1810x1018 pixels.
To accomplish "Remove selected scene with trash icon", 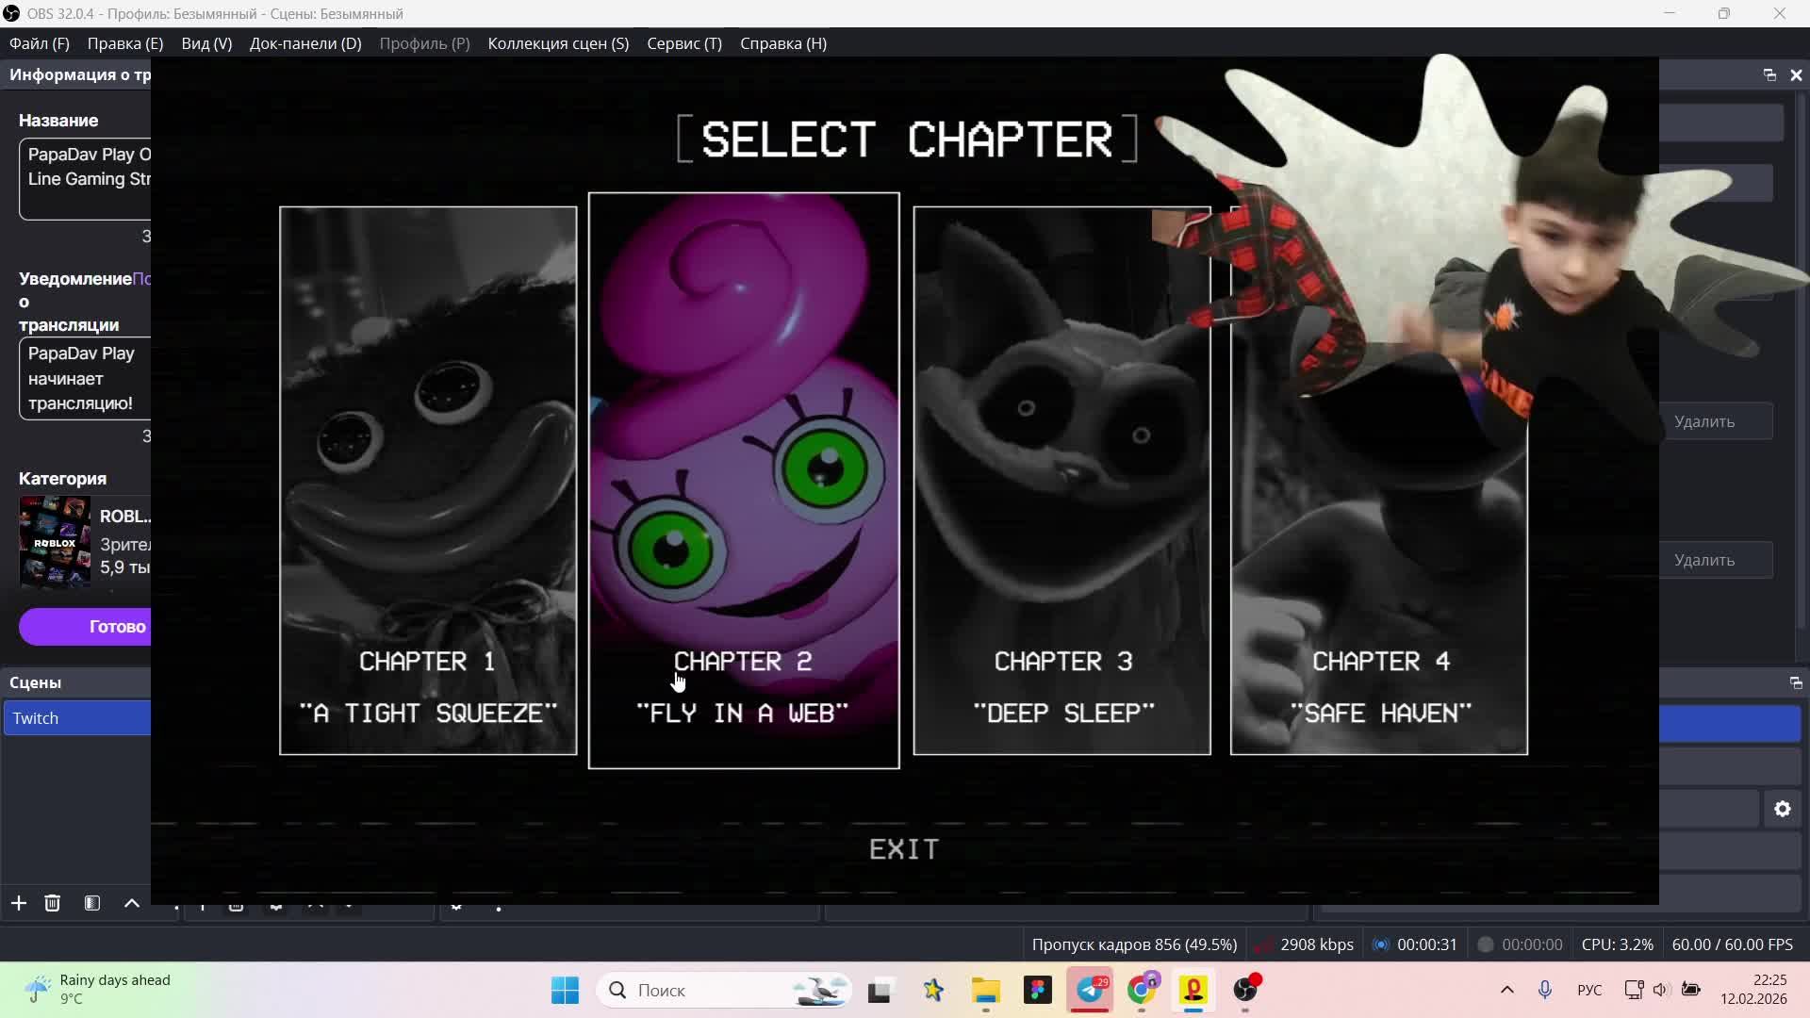I will [x=53, y=903].
